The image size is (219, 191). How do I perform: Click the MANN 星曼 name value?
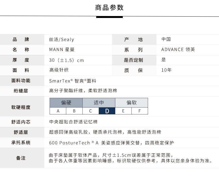[x=62, y=49]
